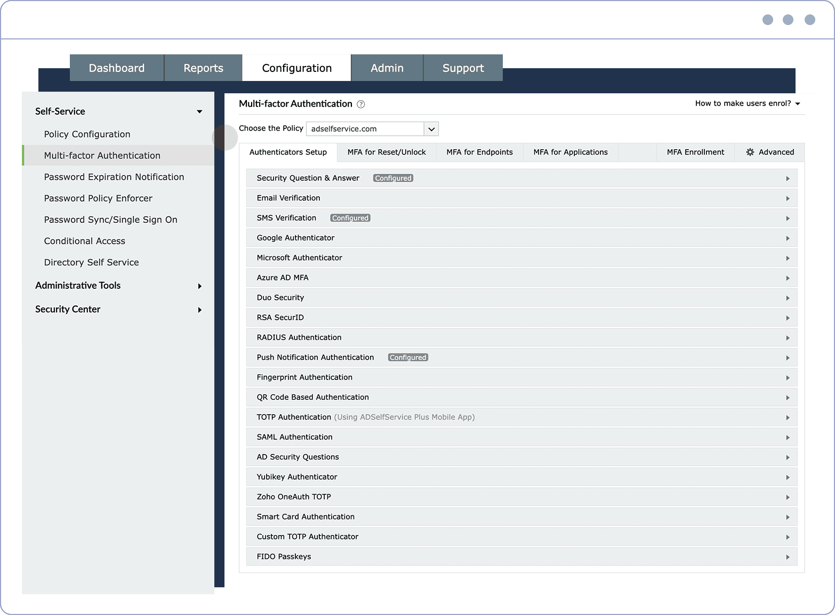This screenshot has width=835, height=615.
Task: Expand the RSA SecurID row arrow
Action: pyautogui.click(x=788, y=318)
